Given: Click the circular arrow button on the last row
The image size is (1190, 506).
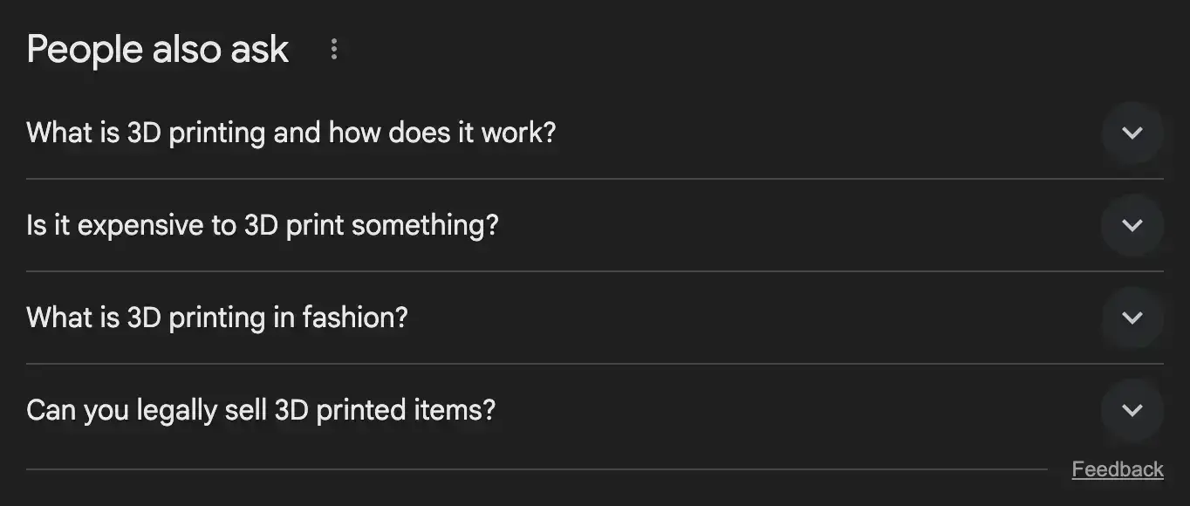Looking at the screenshot, I should [1132, 410].
